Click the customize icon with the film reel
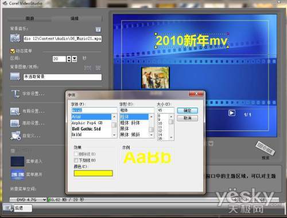The width and height of the screenshot is (287, 218). 15,136
